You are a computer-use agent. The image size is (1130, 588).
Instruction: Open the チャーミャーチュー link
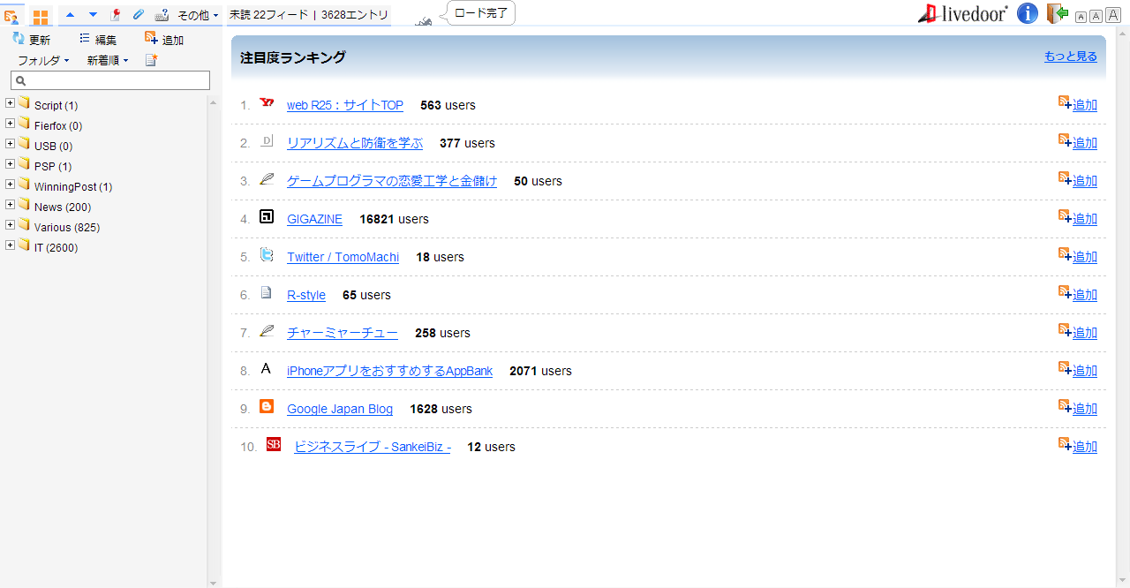343,333
